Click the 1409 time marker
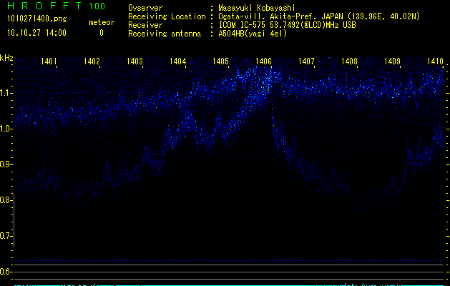 click(x=392, y=61)
